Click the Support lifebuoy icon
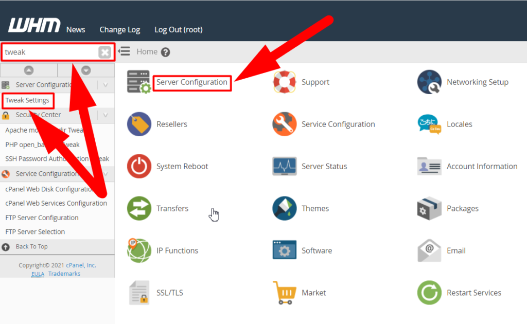This screenshot has height=324, width=527. click(284, 82)
